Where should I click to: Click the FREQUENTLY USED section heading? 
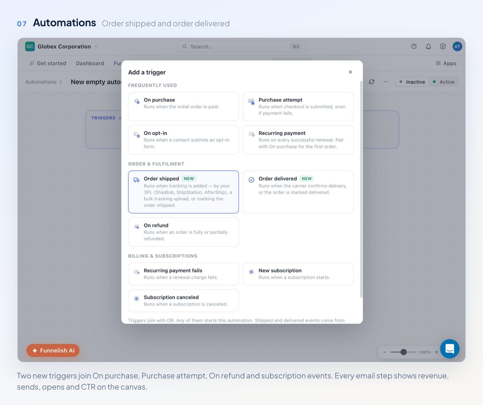click(152, 85)
